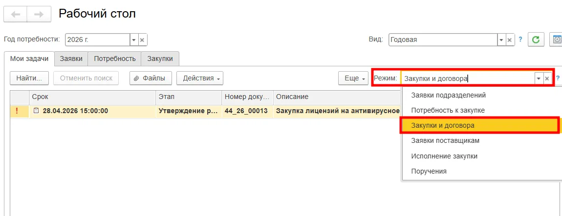The width and height of the screenshot is (562, 216).
Task: Select the Закупка лицензий на антивирусное cell
Action: pyautogui.click(x=337, y=111)
